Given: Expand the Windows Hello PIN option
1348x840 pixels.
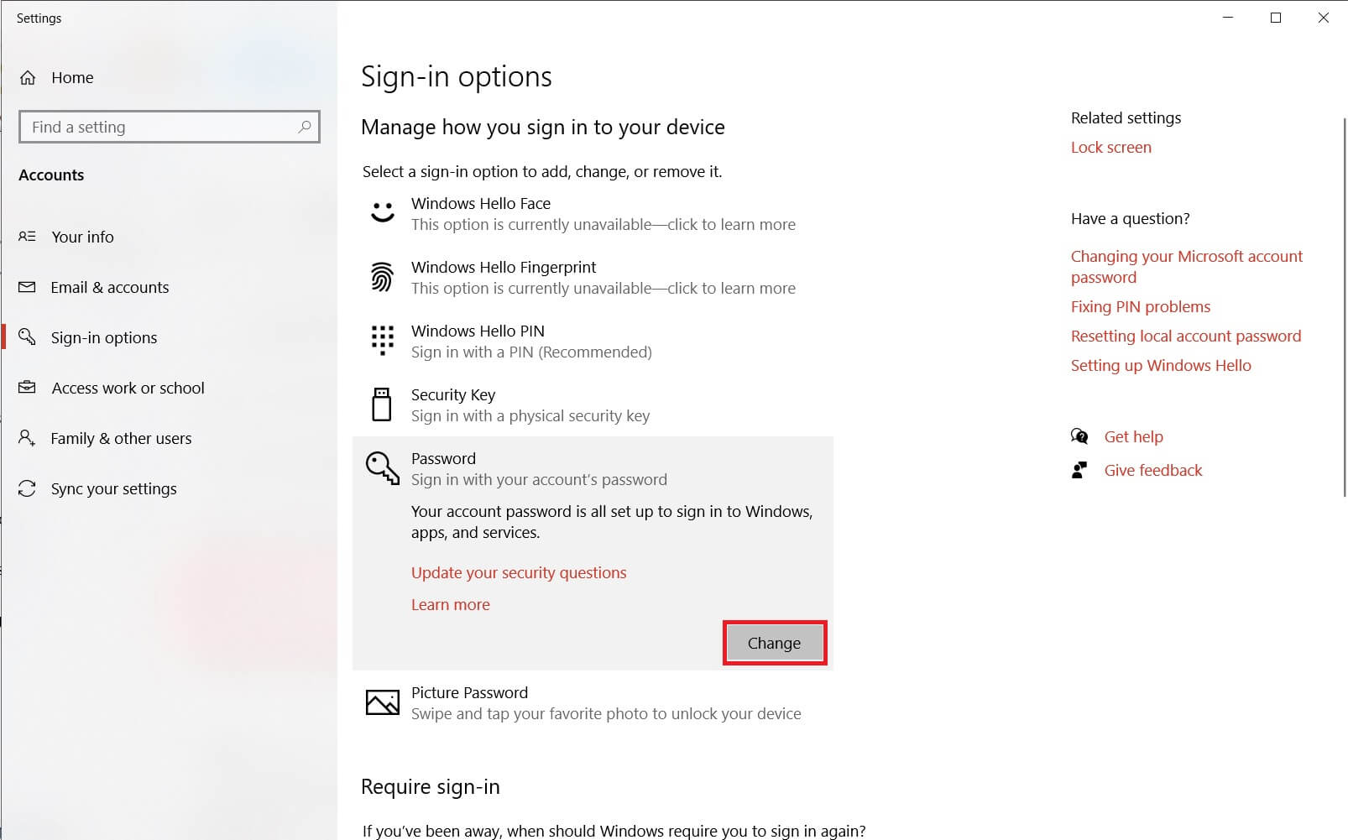Looking at the screenshot, I should click(x=593, y=341).
